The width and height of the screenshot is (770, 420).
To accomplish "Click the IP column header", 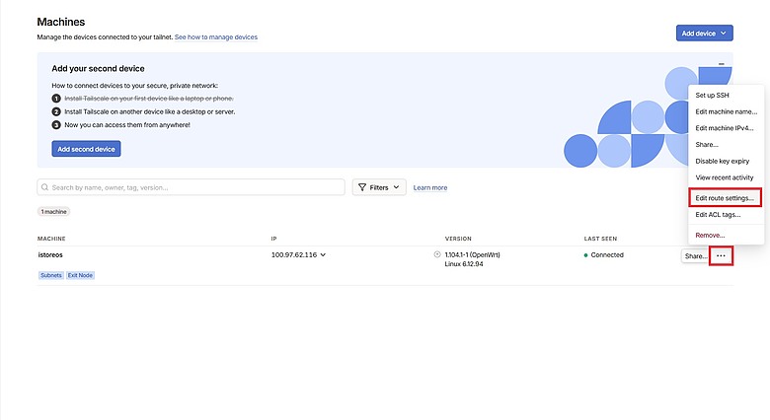I will point(274,239).
